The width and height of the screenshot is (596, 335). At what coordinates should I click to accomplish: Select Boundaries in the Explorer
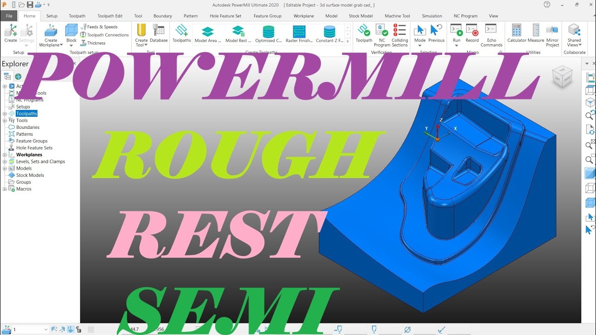point(27,127)
